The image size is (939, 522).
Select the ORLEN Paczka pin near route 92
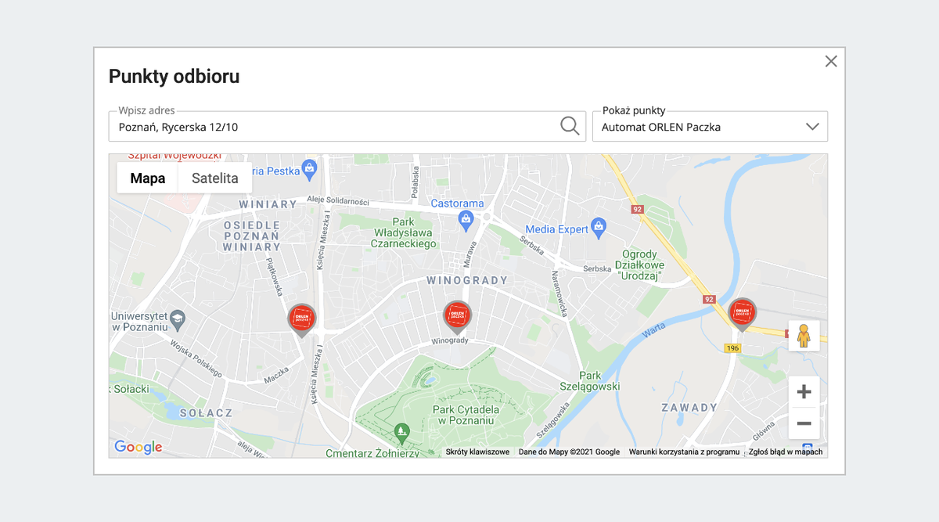pyautogui.click(x=743, y=315)
